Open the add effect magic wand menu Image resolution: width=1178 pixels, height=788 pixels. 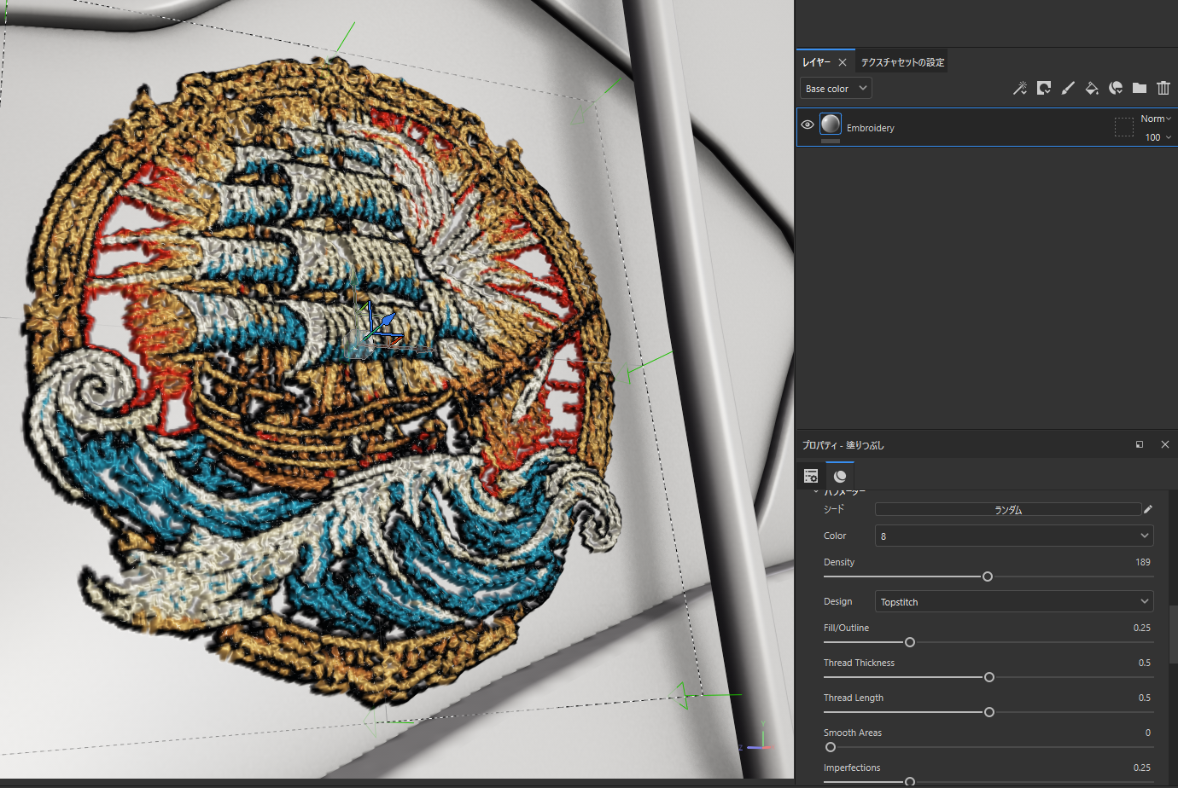1020,88
